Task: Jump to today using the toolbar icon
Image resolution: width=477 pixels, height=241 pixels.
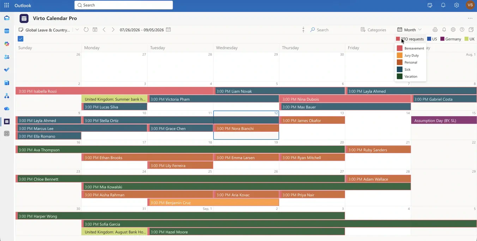Action: [x=95, y=30]
